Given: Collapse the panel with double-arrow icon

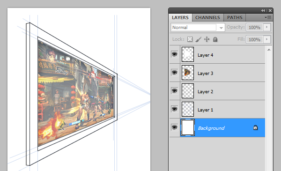Looking at the screenshot, I should click(263, 11).
